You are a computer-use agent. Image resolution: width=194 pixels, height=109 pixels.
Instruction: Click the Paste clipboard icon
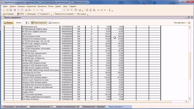click(22, 10)
